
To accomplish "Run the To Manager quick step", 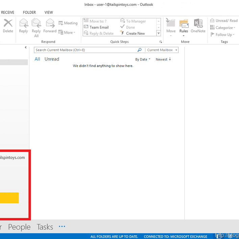I will click(x=133, y=21).
